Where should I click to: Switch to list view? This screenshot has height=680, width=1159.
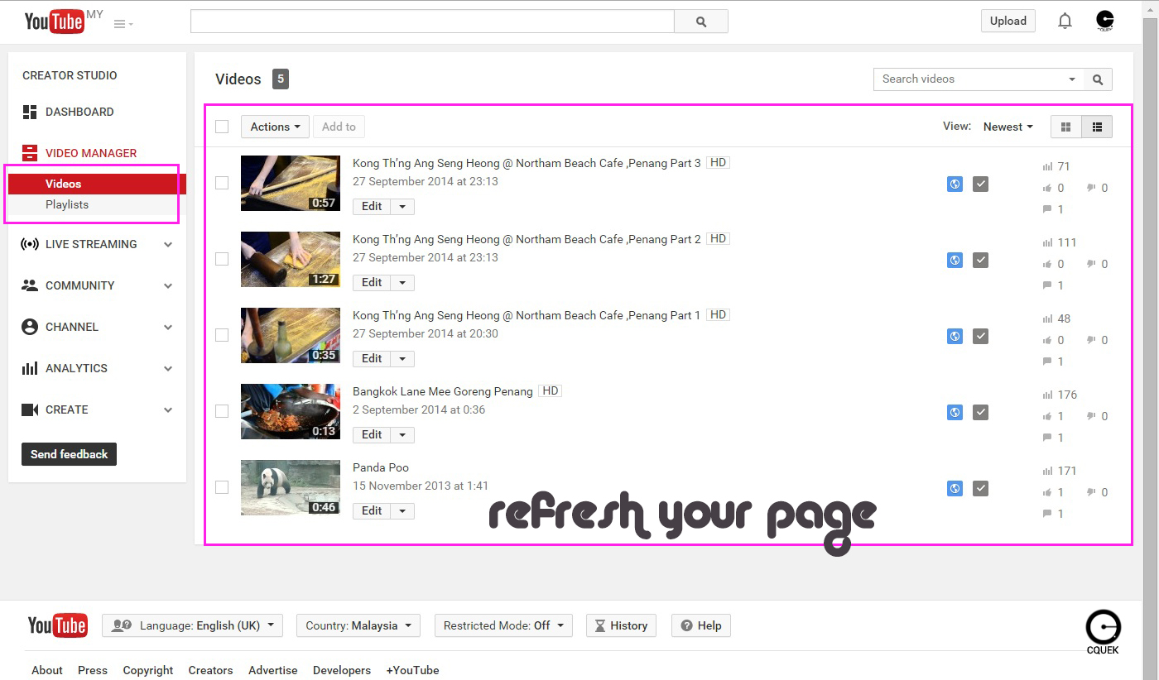tap(1097, 127)
